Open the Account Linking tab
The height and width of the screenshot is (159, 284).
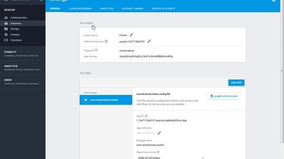pos(132,8)
